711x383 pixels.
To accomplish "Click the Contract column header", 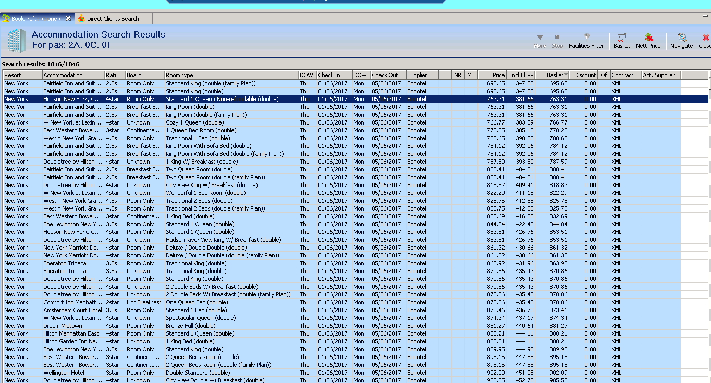I will coord(626,75).
